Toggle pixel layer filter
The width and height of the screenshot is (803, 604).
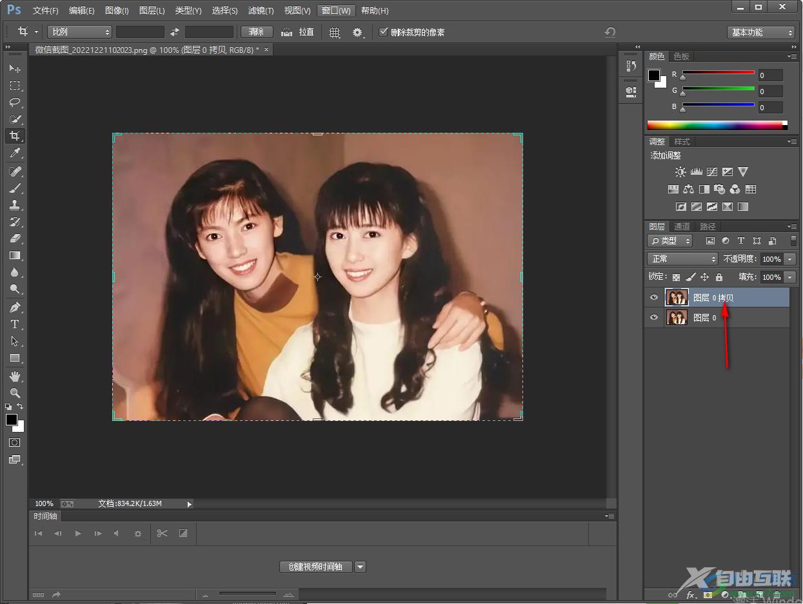click(x=710, y=240)
